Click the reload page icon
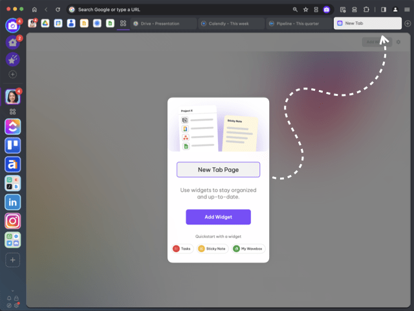The image size is (414, 311). [x=58, y=10]
